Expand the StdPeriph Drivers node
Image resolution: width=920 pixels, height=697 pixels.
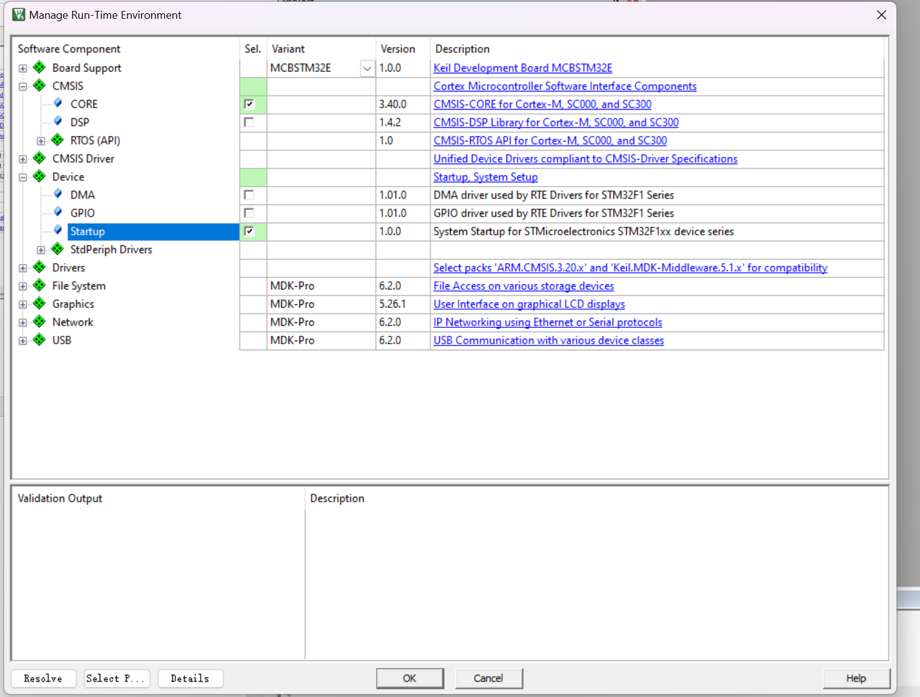tap(41, 250)
